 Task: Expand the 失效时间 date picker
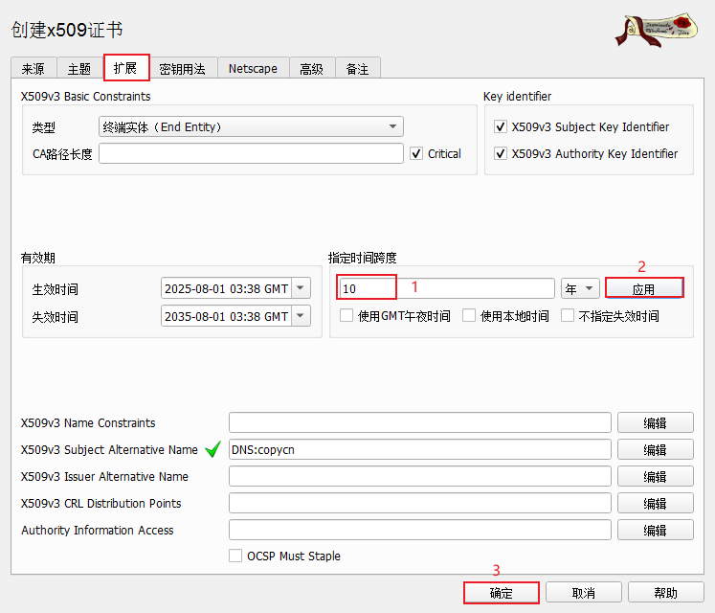point(301,316)
